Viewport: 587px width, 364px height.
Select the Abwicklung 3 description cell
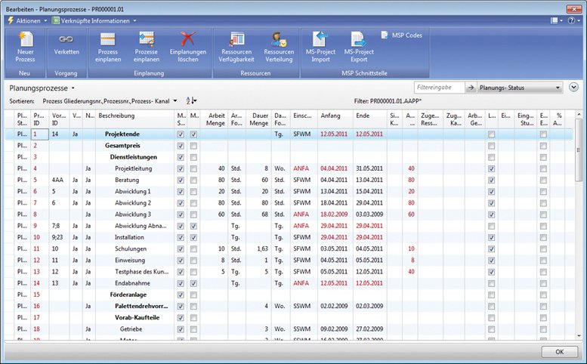(x=134, y=214)
